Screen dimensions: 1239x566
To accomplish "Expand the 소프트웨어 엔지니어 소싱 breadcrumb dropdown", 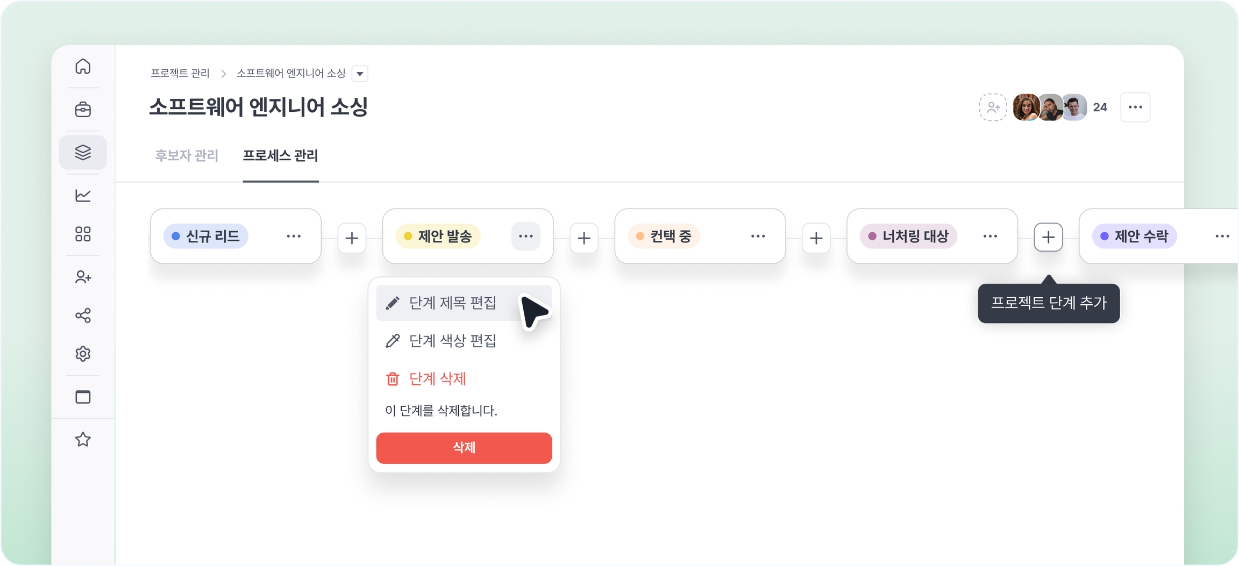I will [360, 74].
